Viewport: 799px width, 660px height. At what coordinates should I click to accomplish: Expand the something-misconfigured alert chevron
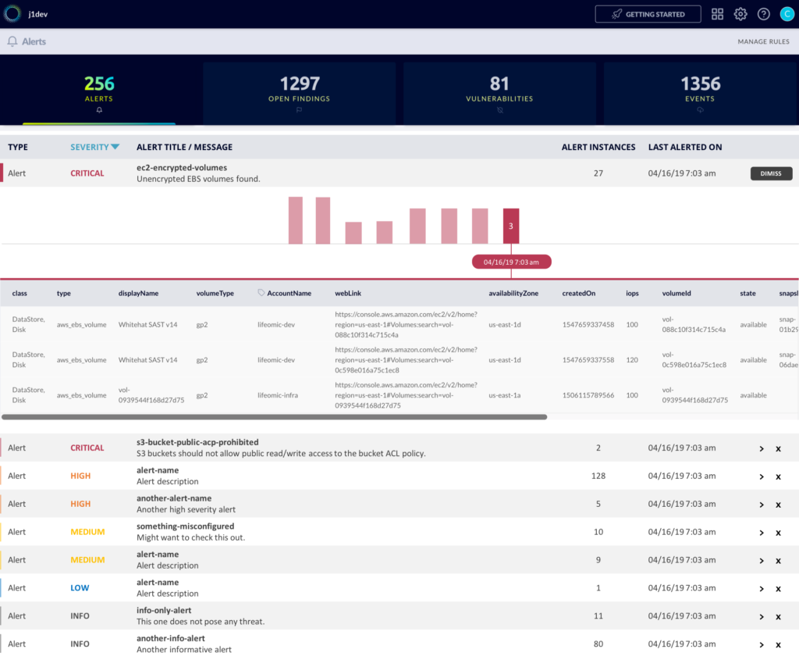[x=762, y=533]
